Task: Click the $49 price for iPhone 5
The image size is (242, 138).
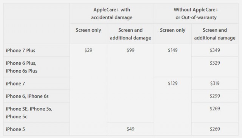Action: pyautogui.click(x=130, y=129)
